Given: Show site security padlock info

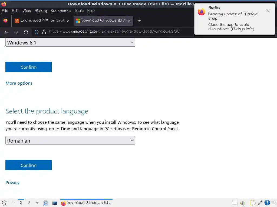Looking at the screenshot, I should 44,32.
